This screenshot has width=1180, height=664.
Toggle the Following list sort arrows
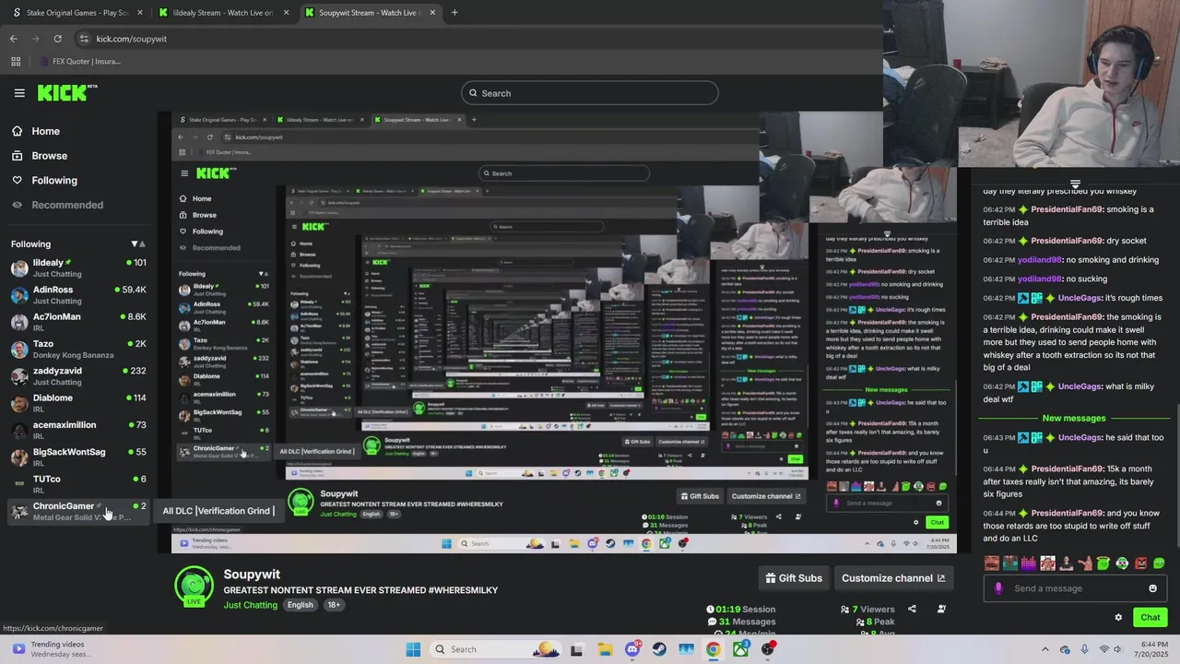138,244
